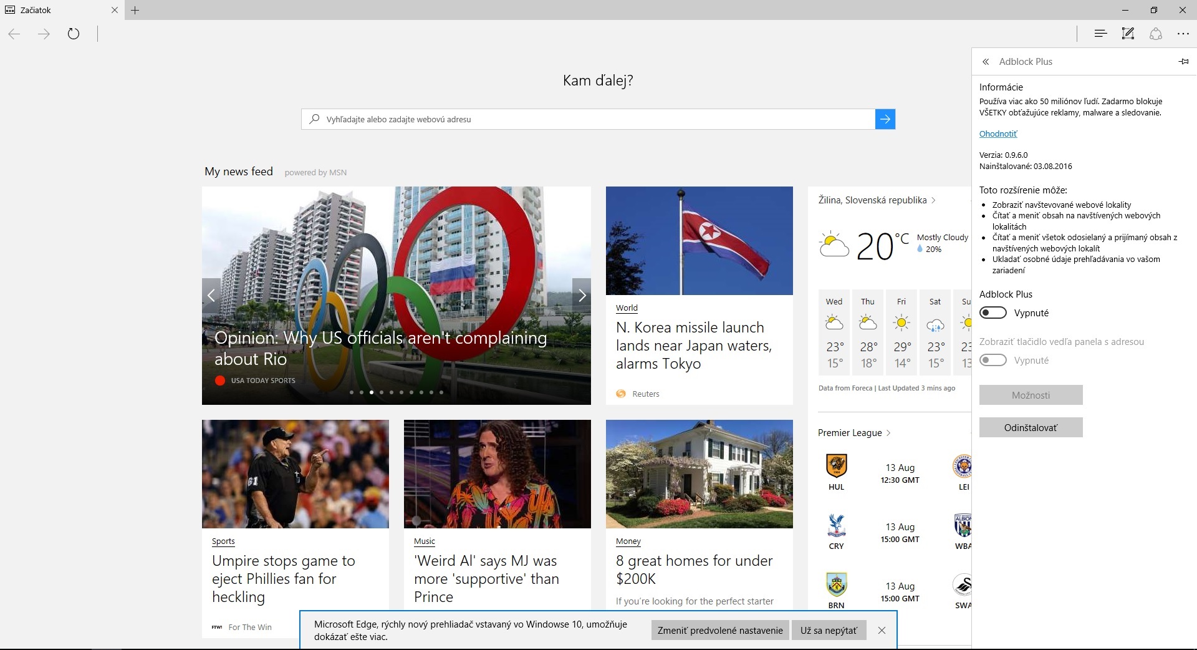Open the Music category link
Viewport: 1197px width, 650px height.
425,541
